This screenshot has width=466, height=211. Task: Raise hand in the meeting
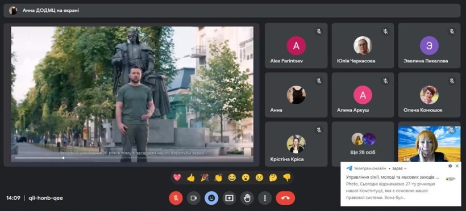(247, 198)
